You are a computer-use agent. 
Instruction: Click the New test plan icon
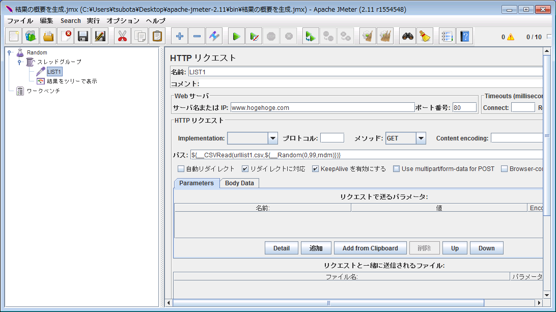pos(14,36)
